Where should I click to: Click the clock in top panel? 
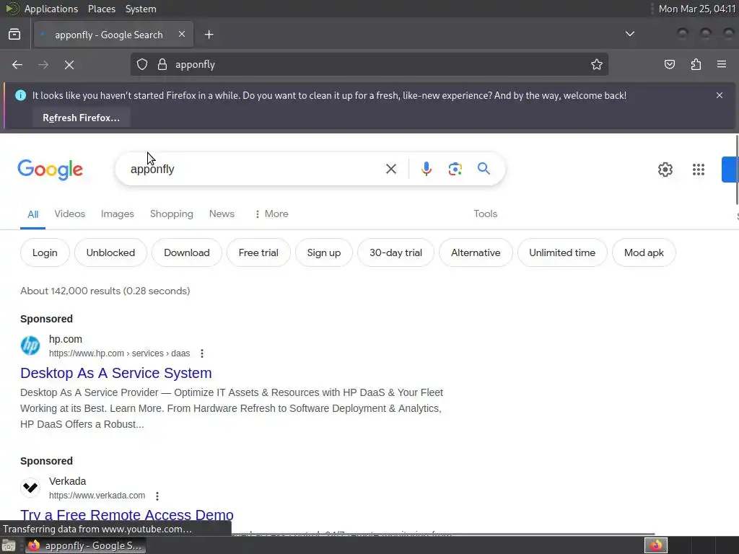coord(696,9)
